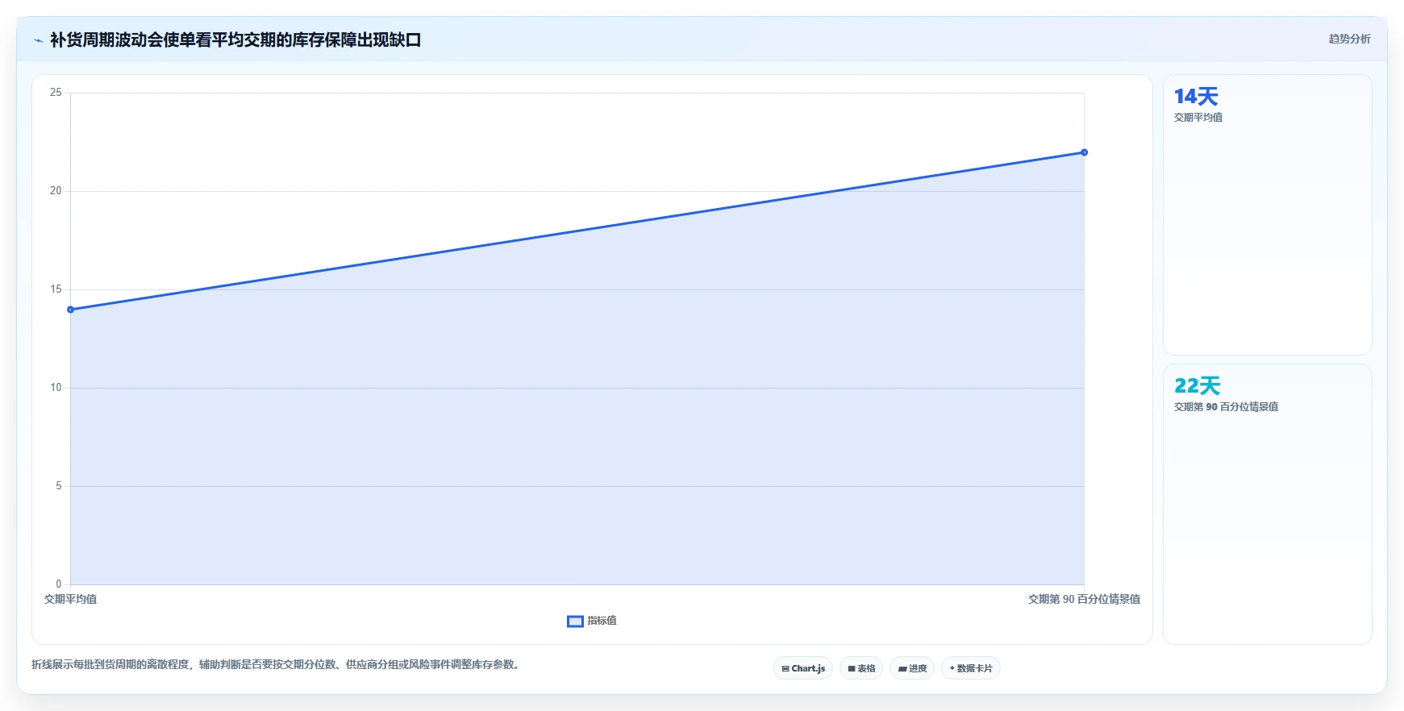Image resolution: width=1404 pixels, height=711 pixels.
Task: Select the 表格 tag pill
Action: point(861,668)
